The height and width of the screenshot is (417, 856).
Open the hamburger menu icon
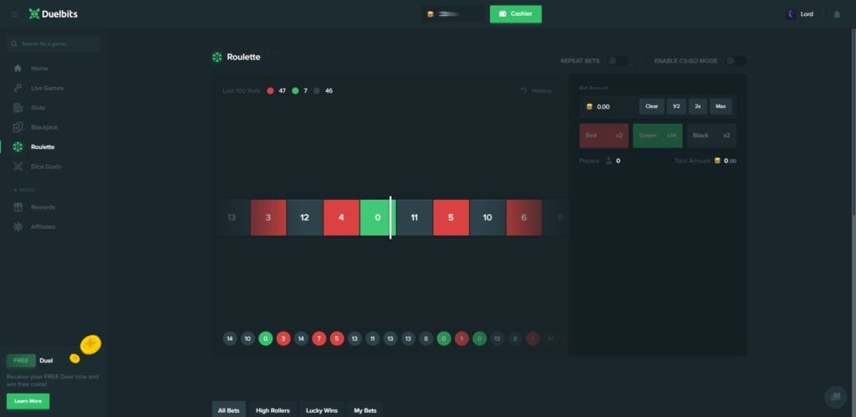pyautogui.click(x=15, y=14)
